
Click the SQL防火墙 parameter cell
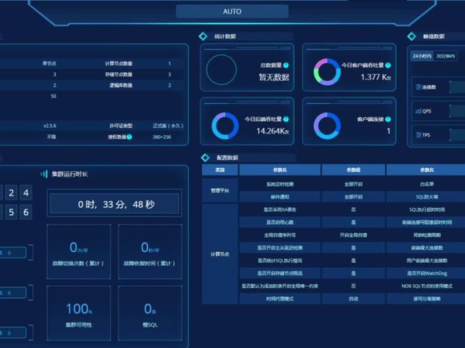click(x=427, y=197)
